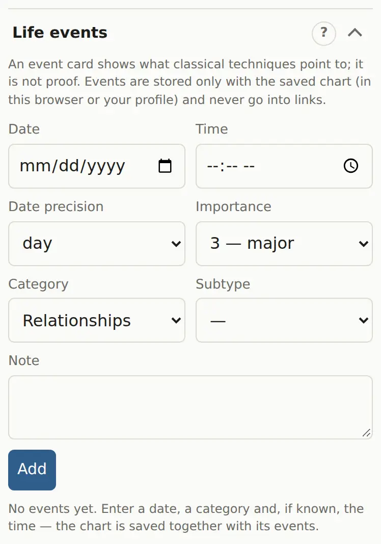Screen dimensions: 381x544
Task: Collapse the Life events section chevron
Action: click(355, 33)
